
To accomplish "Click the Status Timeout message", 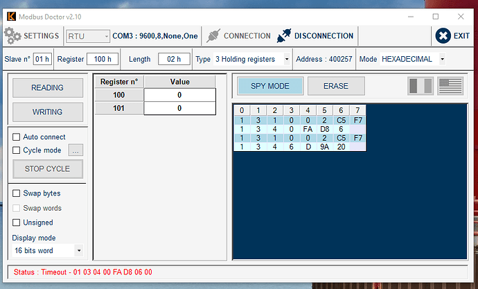I will (83, 272).
